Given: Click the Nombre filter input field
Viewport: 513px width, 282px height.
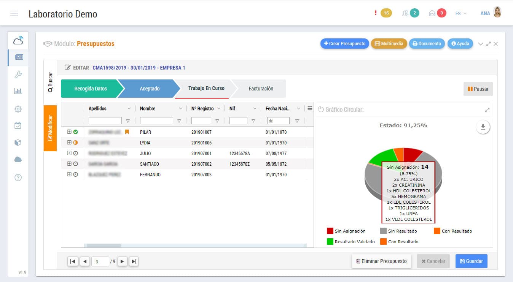Looking at the screenshot, I should click(156, 121).
